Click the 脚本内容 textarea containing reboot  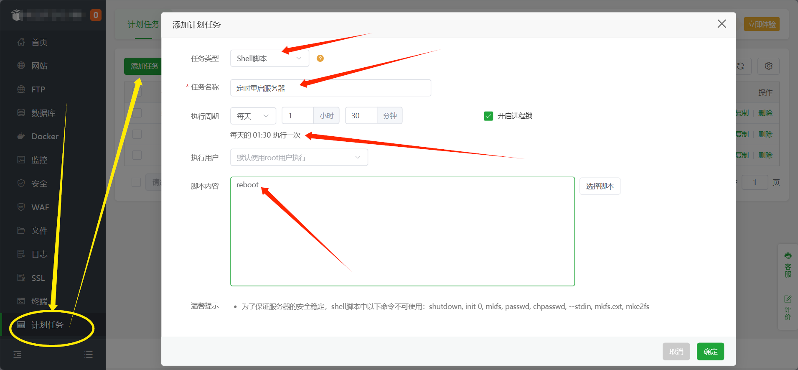point(402,231)
